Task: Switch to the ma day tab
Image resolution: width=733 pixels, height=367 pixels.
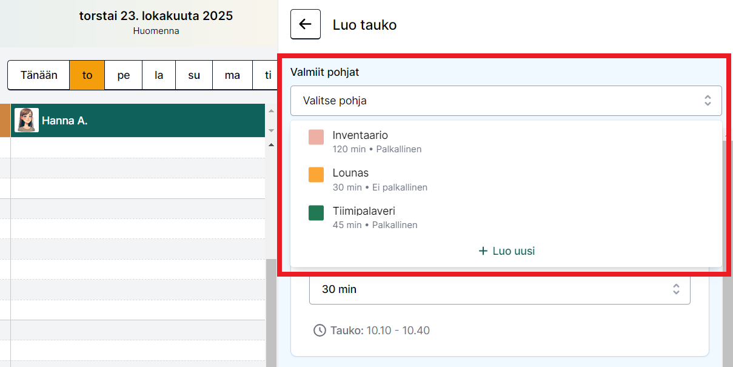Action: [232, 75]
